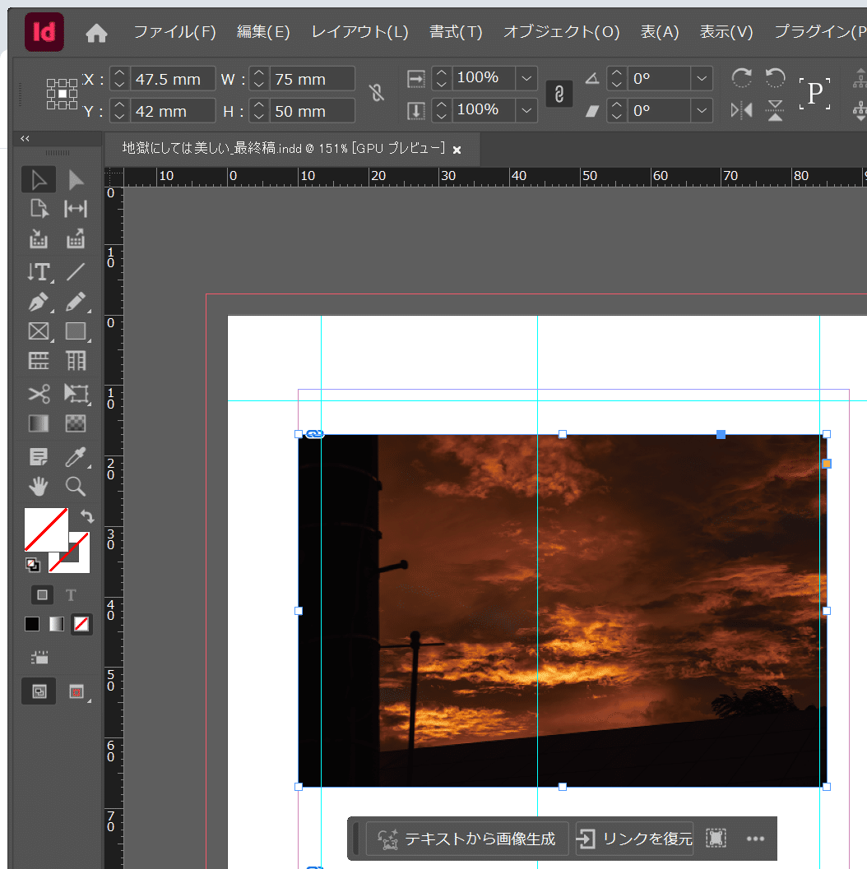Open rotation angle dropdown
This screenshot has height=869, width=867.
tap(702, 78)
